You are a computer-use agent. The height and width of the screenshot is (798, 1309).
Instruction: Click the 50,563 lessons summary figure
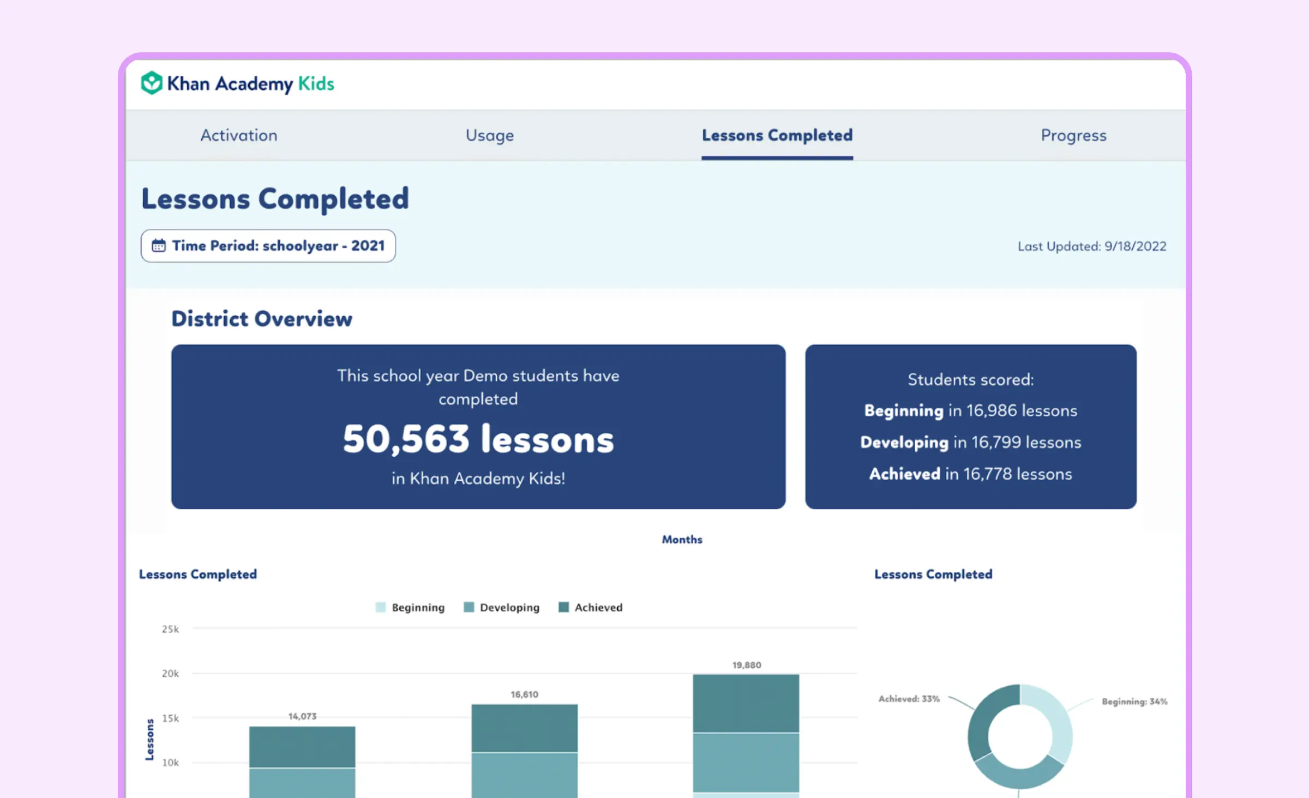[478, 439]
